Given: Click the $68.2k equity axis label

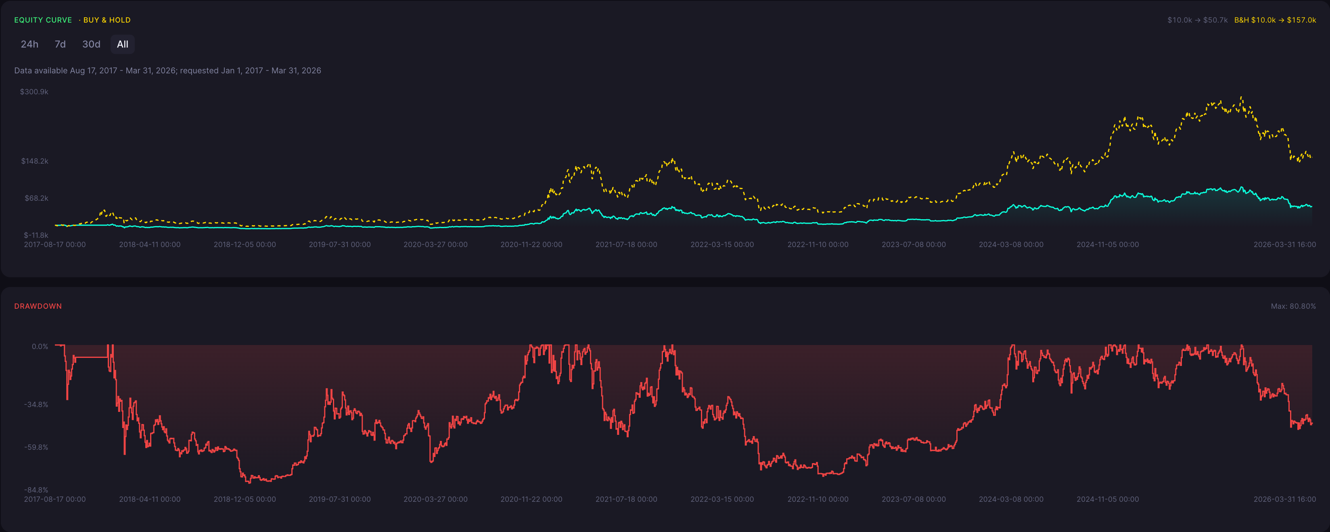Looking at the screenshot, I should (36, 198).
